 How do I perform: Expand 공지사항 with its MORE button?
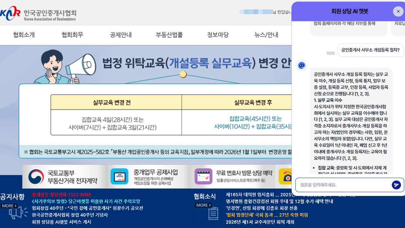(x=9, y=206)
